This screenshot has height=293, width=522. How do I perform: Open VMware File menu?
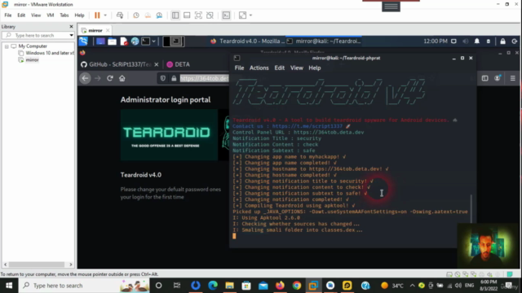coord(8,15)
